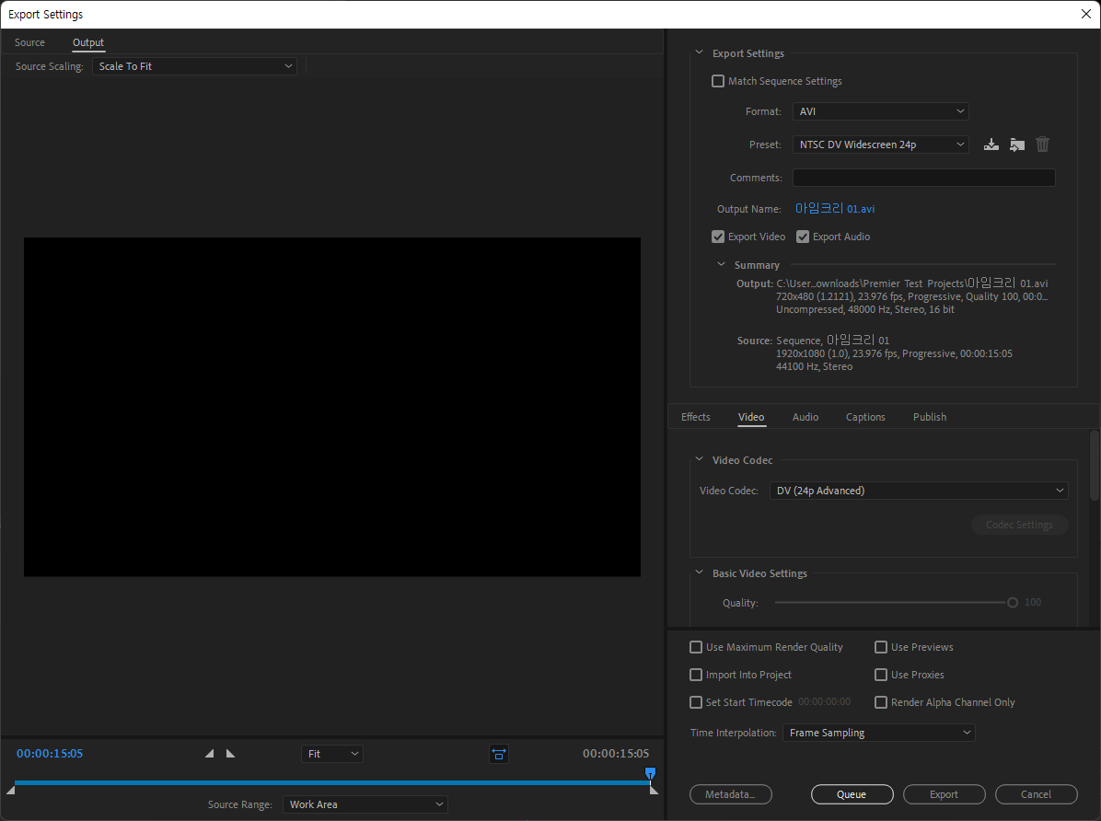This screenshot has width=1101, height=821.
Task: Click the black output preview frame
Action: click(332, 408)
